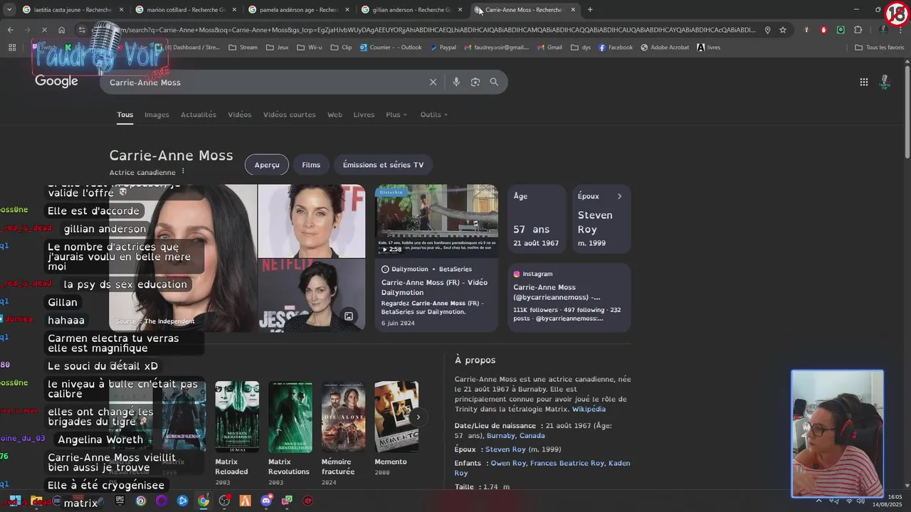The image size is (911, 512).
Task: Go back to the previous page
Action: coord(10,30)
